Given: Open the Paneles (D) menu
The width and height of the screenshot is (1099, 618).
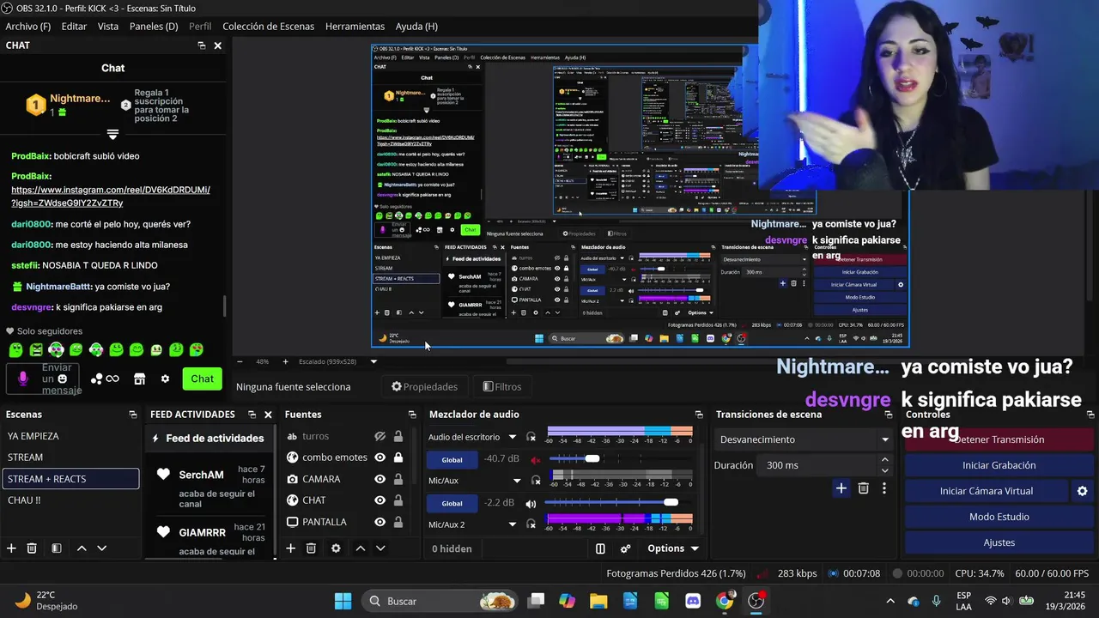Looking at the screenshot, I should tap(154, 27).
